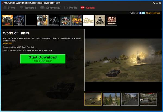Select the Battle Pirates skull icon
Image resolution: width=163 pixels, height=112 pixels.
click(x=100, y=21)
